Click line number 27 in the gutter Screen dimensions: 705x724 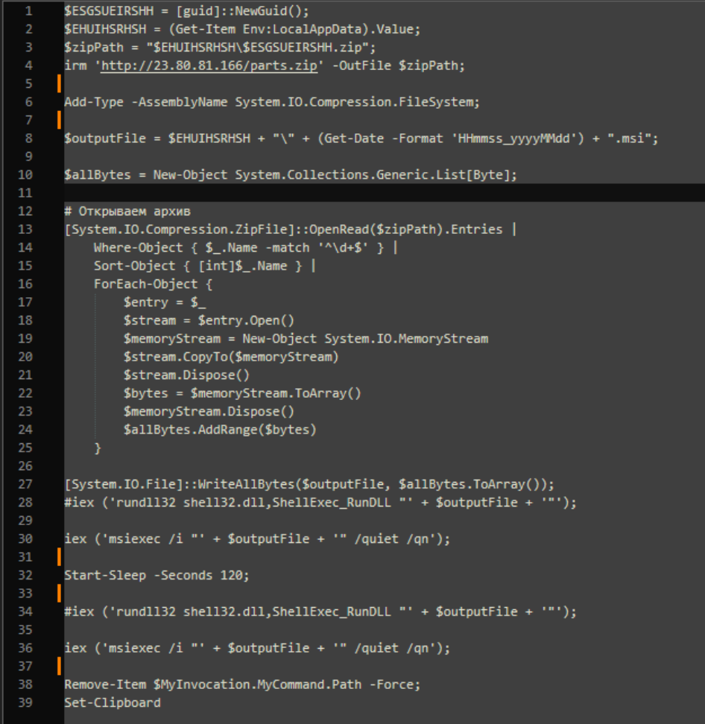click(25, 484)
